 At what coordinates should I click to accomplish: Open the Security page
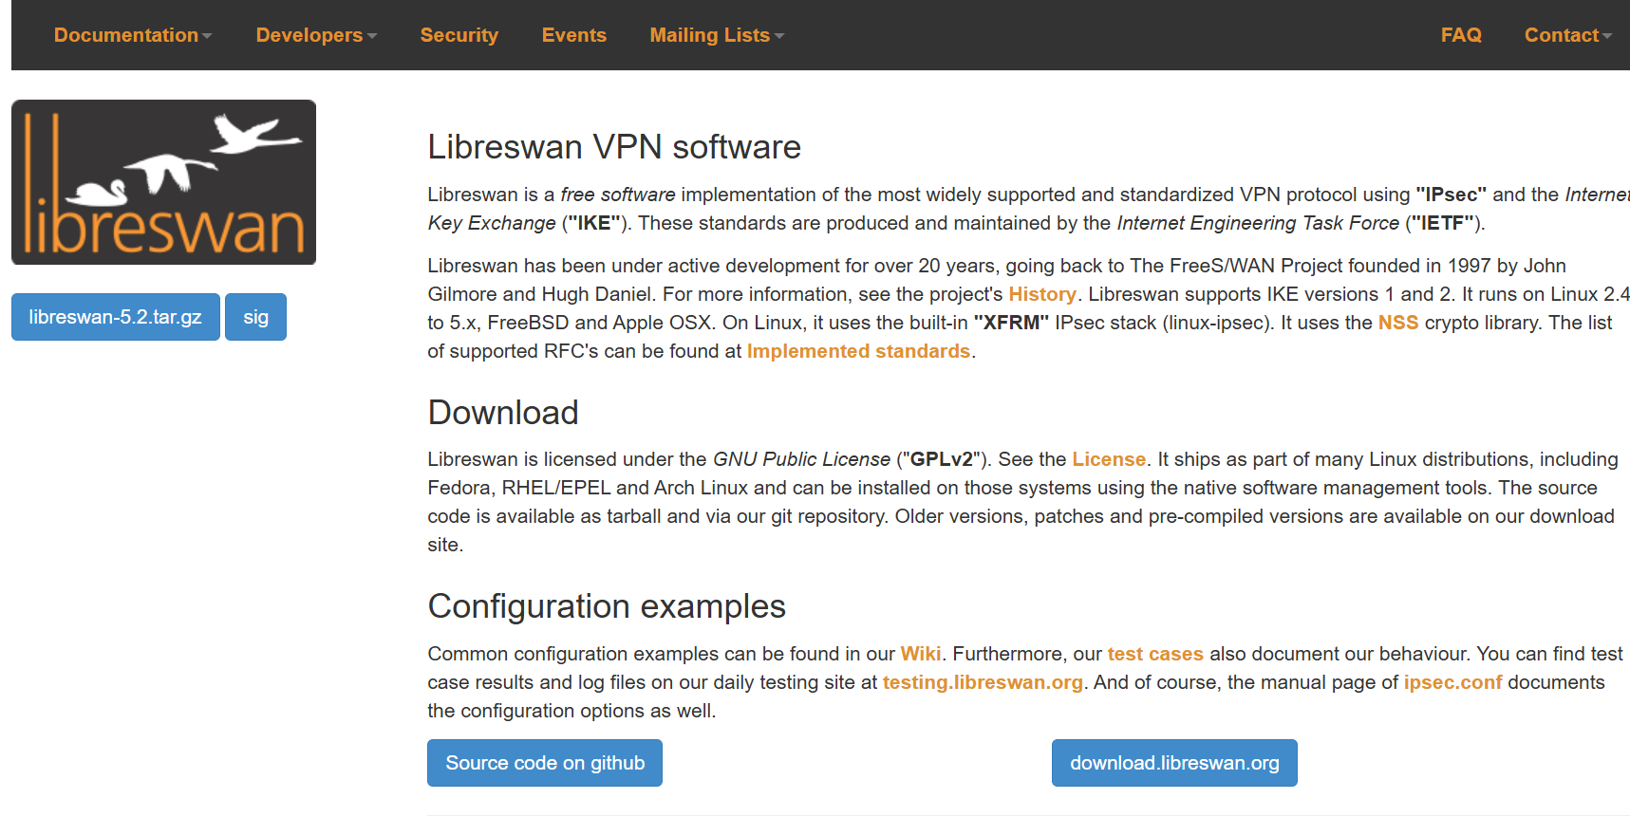(x=459, y=35)
